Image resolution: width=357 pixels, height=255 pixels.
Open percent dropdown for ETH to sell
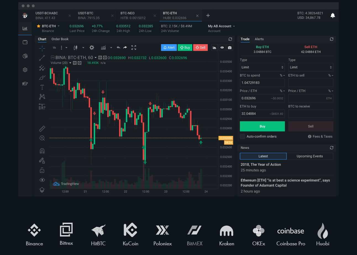pos(330,75)
